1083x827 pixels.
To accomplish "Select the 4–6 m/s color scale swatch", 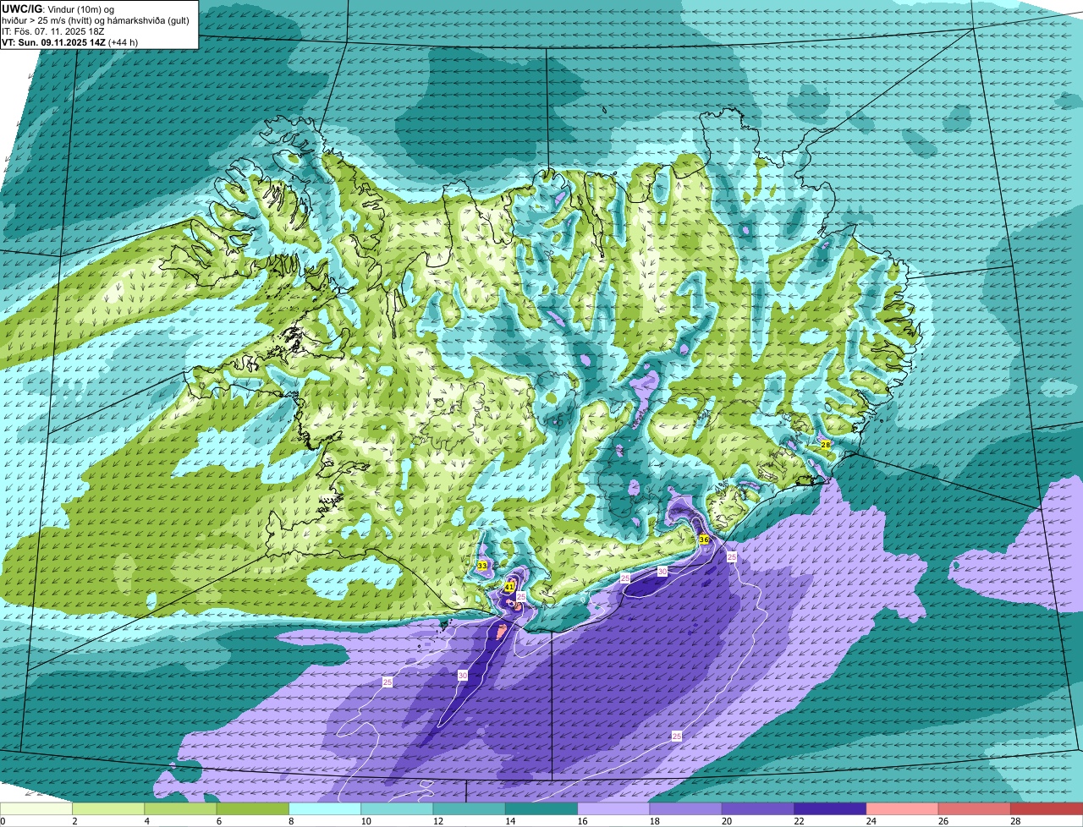I will 180,809.
